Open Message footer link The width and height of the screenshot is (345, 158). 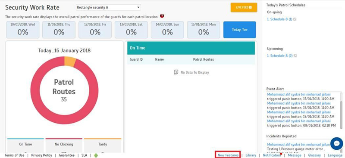pyautogui.click(x=295, y=155)
